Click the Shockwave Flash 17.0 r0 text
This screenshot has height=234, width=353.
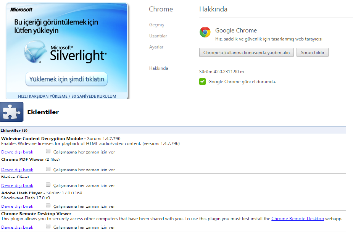click(26, 198)
